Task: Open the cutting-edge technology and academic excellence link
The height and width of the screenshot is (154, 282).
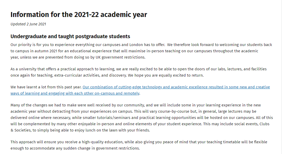Action: [x=176, y=87]
